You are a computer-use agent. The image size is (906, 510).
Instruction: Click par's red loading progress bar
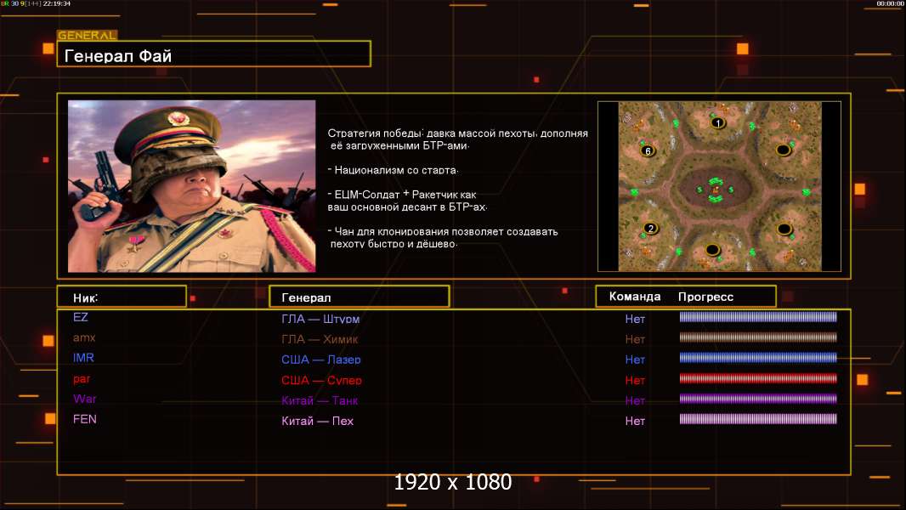point(758,378)
